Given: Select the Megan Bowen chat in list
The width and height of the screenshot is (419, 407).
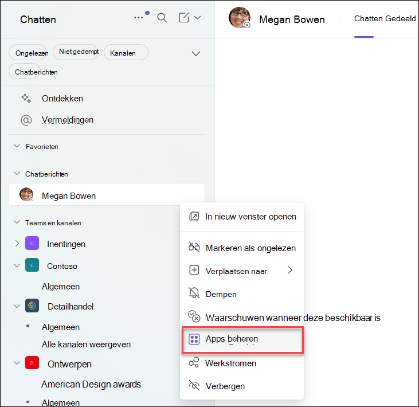Looking at the screenshot, I should 107,194.
